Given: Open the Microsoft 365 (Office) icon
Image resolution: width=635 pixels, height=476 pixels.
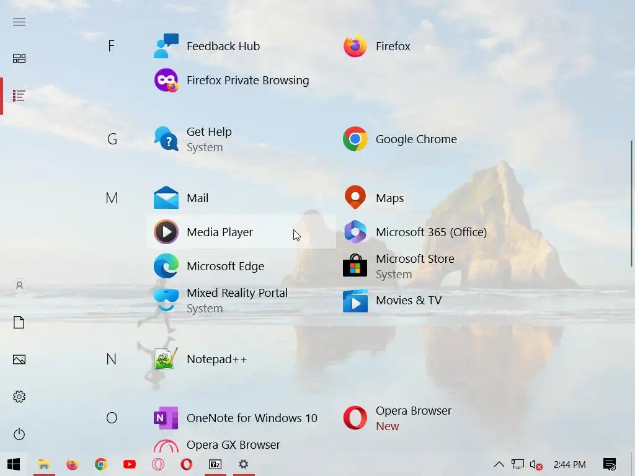Looking at the screenshot, I should [x=355, y=232].
